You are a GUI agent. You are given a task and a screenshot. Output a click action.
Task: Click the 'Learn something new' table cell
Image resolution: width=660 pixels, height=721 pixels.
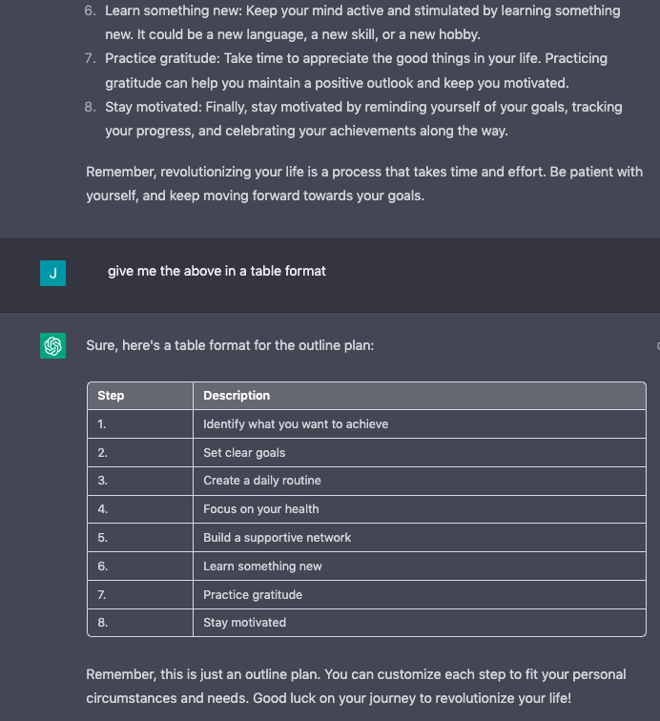pos(420,566)
